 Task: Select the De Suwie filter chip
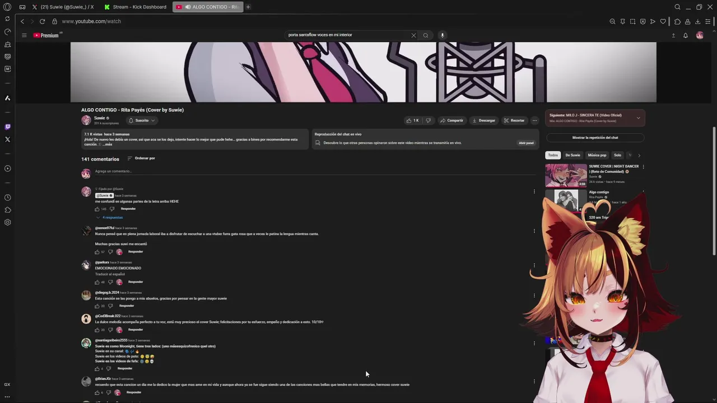point(572,155)
